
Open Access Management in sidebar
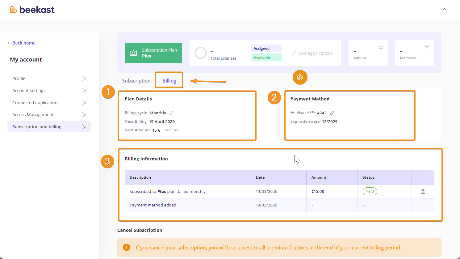coord(33,115)
